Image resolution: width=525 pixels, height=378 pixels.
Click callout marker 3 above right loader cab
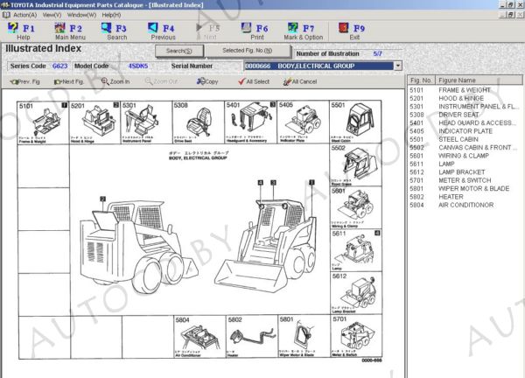click(273, 183)
